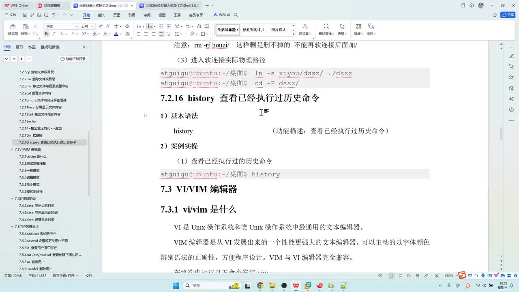This screenshot has height=292, width=519.
Task: Open Chrome from the Windows taskbar
Action: (x=260, y=286)
